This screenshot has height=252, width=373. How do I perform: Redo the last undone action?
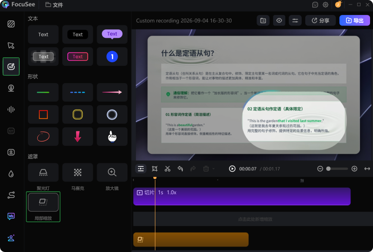click(x=193, y=169)
